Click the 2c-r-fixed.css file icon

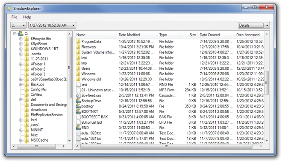coord(78,95)
